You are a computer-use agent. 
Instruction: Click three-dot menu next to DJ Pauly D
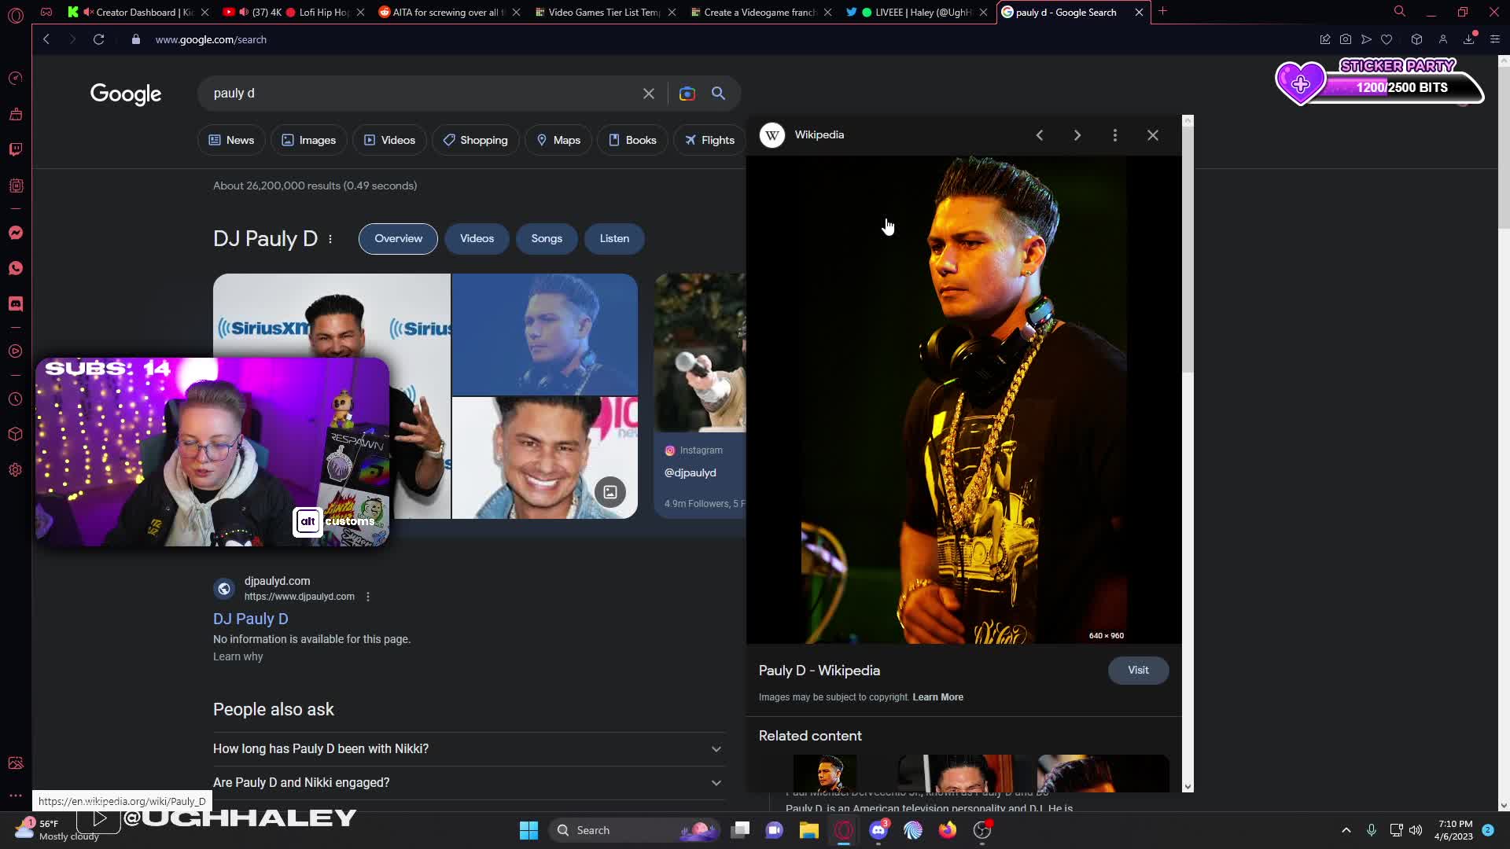[330, 239]
